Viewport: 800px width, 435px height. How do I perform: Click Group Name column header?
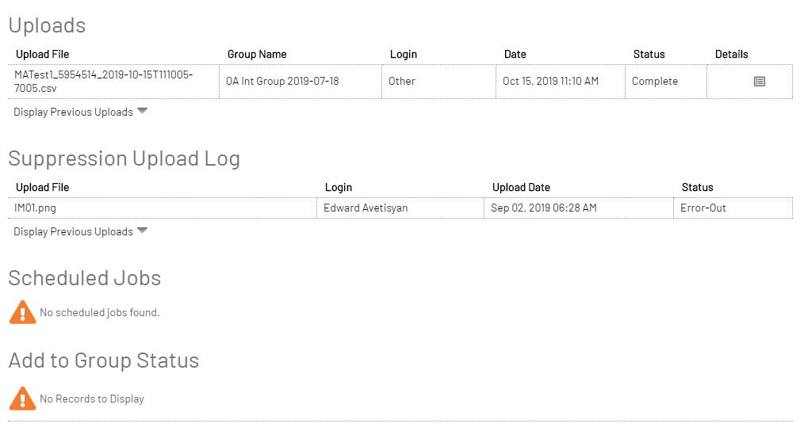pos(257,54)
